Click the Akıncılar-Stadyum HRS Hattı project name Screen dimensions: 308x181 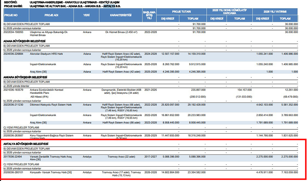click(x=46, y=54)
